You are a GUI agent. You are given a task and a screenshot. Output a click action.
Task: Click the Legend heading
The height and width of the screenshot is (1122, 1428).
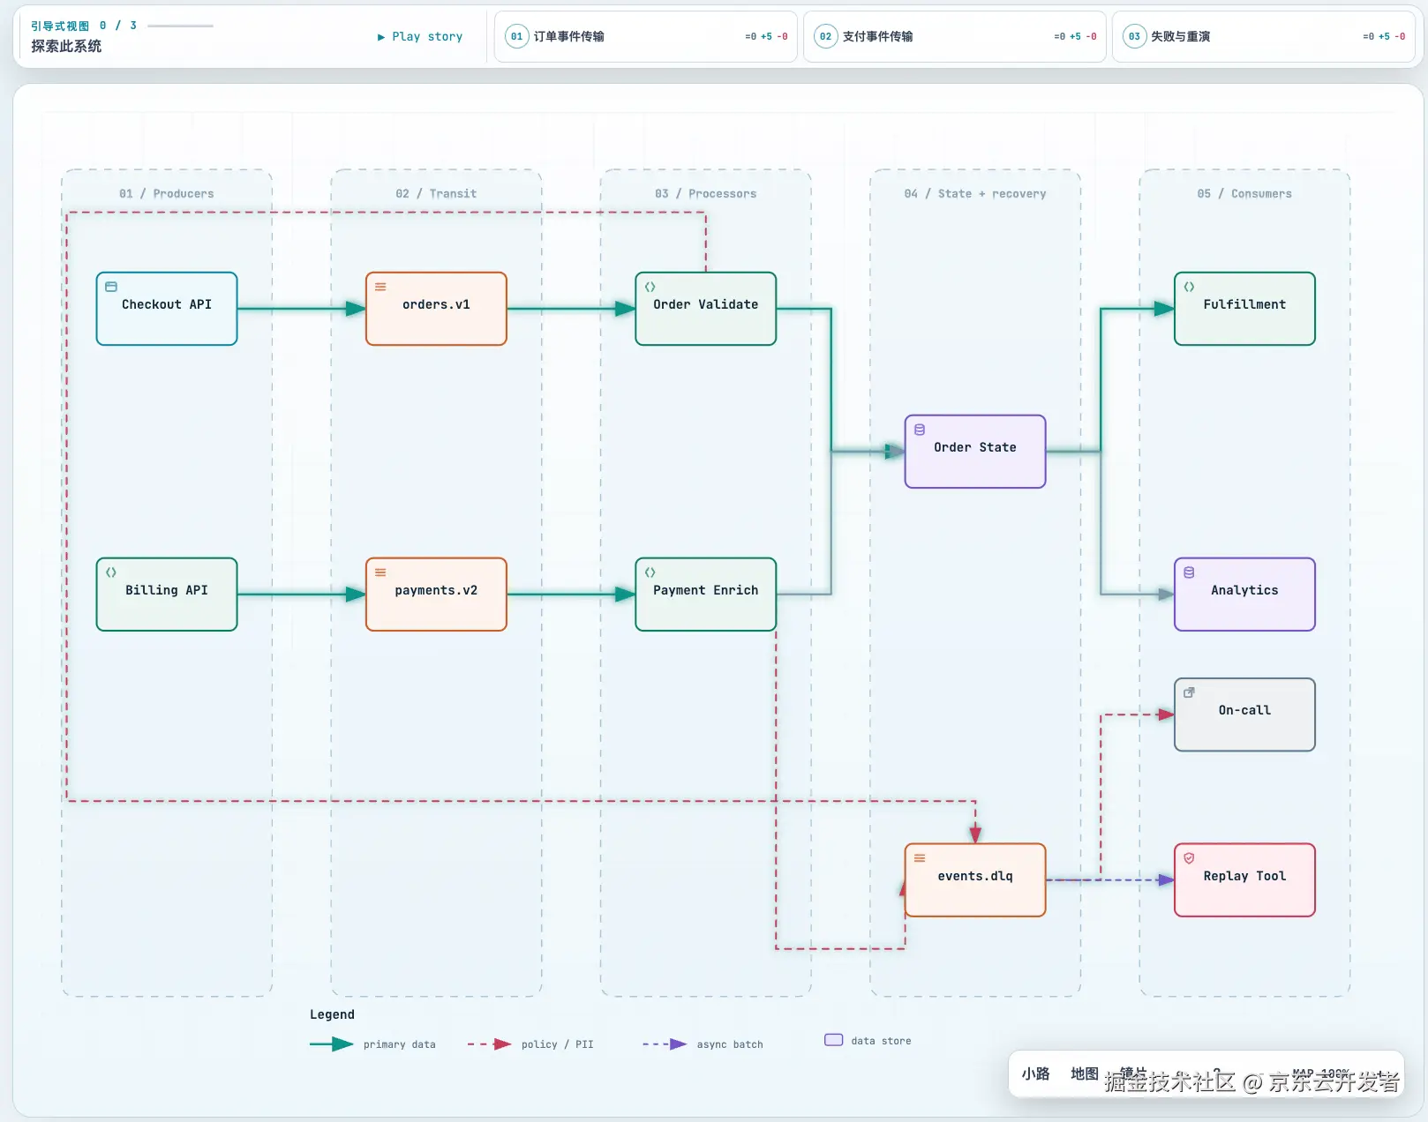click(x=332, y=1014)
